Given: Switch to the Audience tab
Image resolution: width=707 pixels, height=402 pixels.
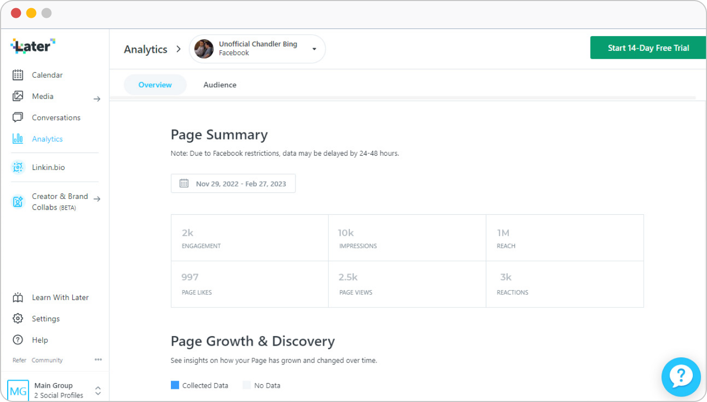Looking at the screenshot, I should pos(220,85).
